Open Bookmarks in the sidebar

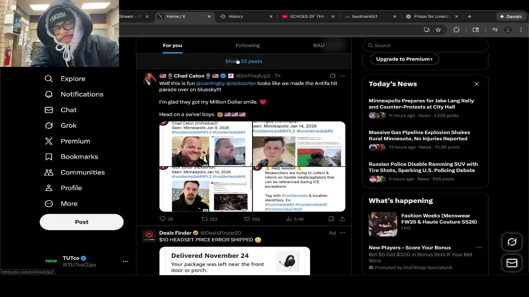point(71,157)
